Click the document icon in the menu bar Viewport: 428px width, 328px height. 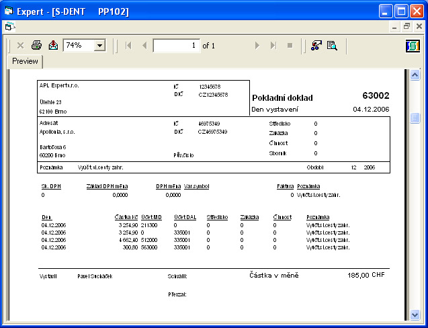coord(9,27)
